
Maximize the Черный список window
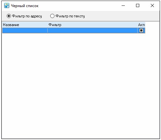[138, 5]
